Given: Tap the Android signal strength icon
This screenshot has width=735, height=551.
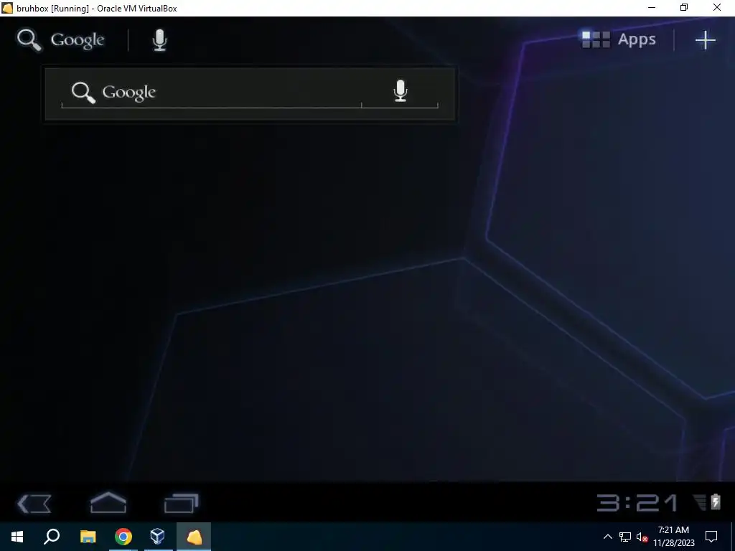Looking at the screenshot, I should coord(700,502).
